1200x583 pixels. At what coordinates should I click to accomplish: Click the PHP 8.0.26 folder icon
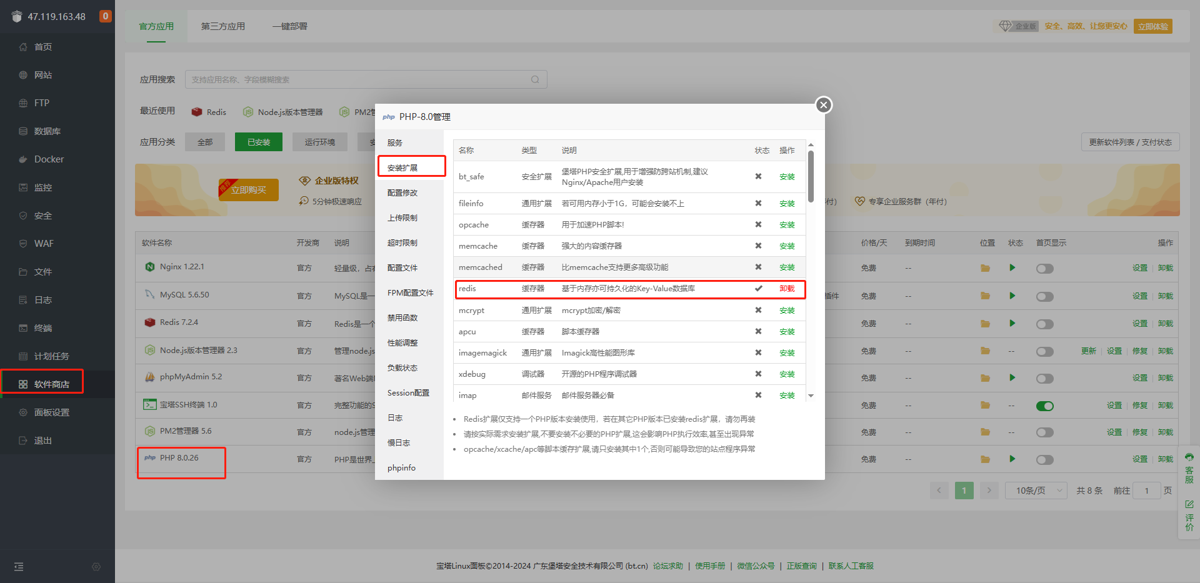click(x=985, y=459)
